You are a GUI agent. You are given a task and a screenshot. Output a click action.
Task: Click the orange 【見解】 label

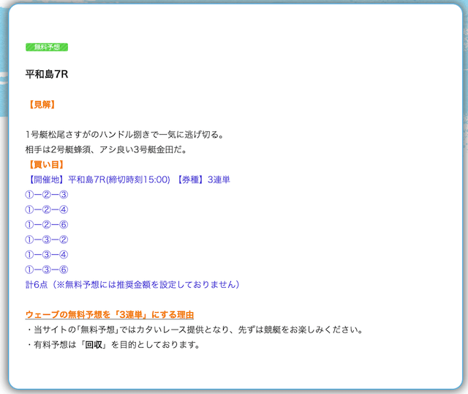[x=42, y=105]
